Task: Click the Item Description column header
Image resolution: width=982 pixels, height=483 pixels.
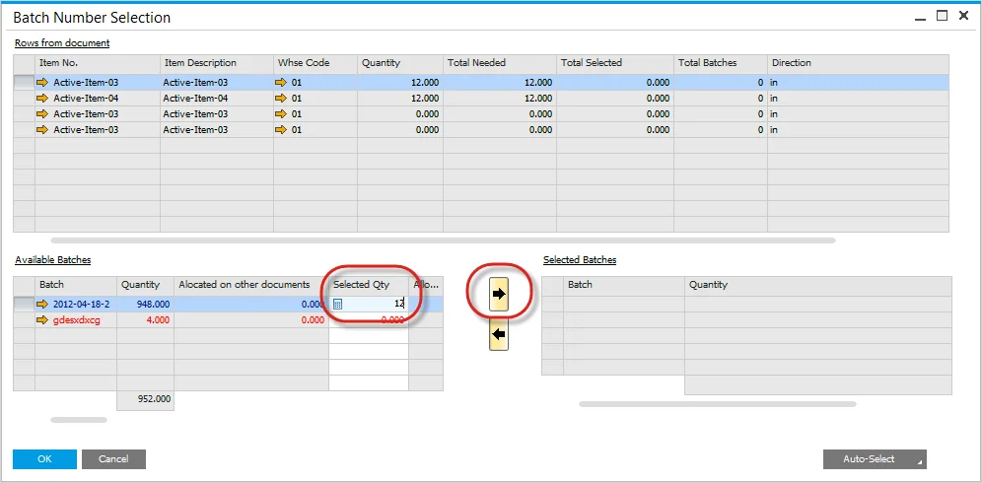Action: point(215,63)
